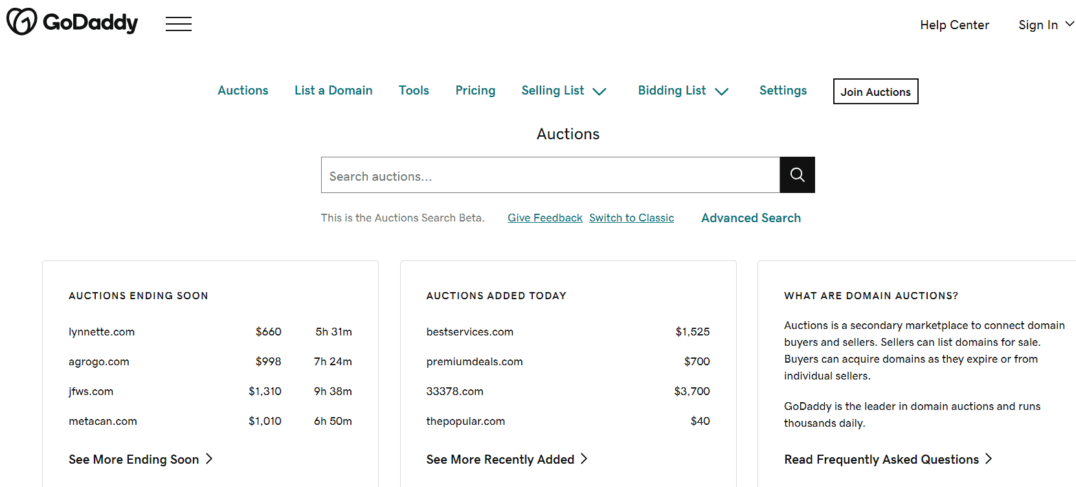Switch to Classic search view
The image size is (1076, 487).
point(631,218)
